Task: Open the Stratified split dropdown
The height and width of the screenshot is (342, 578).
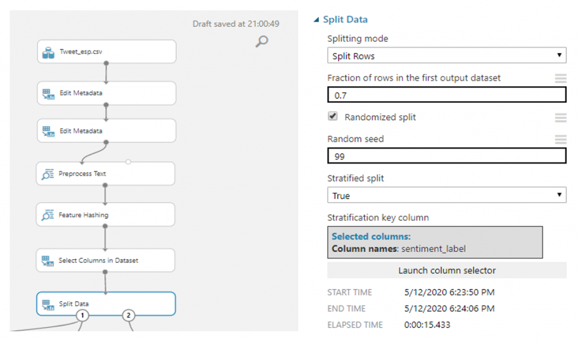Action: point(446,195)
